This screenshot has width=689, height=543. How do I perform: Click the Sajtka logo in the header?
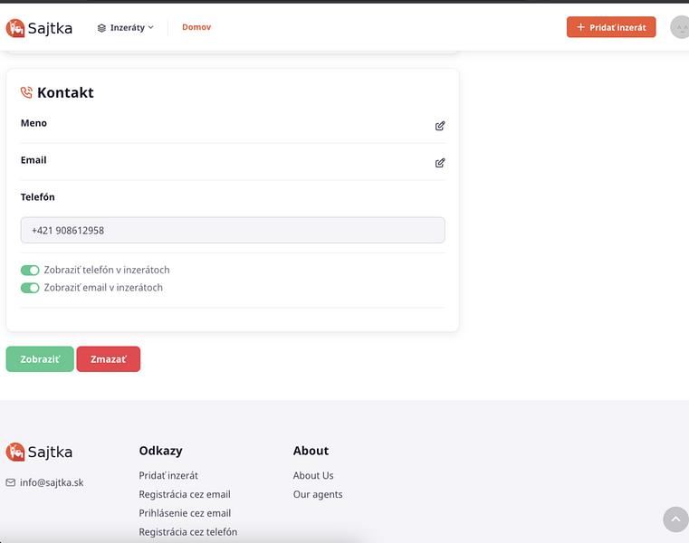coord(39,28)
